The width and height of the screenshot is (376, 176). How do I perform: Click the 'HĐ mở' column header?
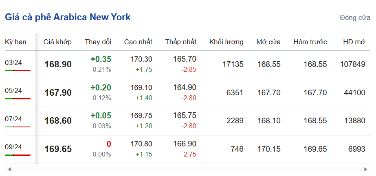(354, 42)
